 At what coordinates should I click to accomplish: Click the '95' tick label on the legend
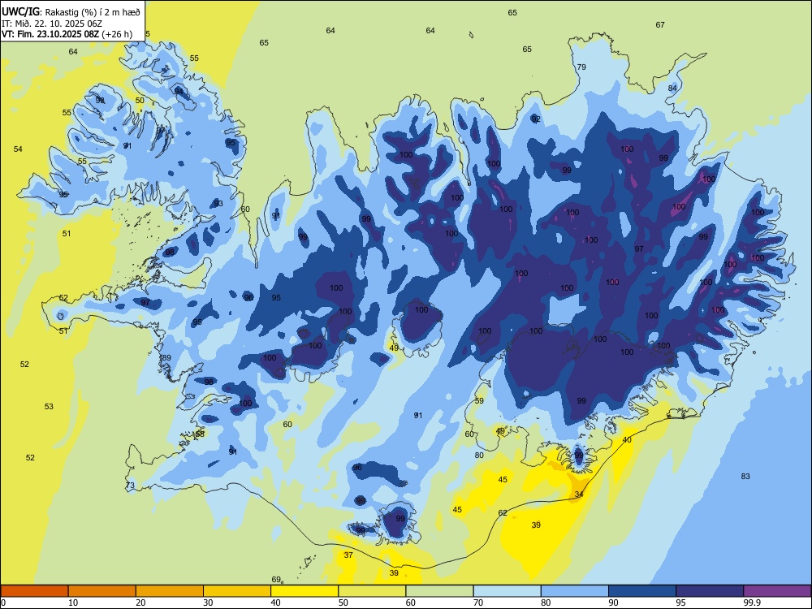[x=681, y=603]
